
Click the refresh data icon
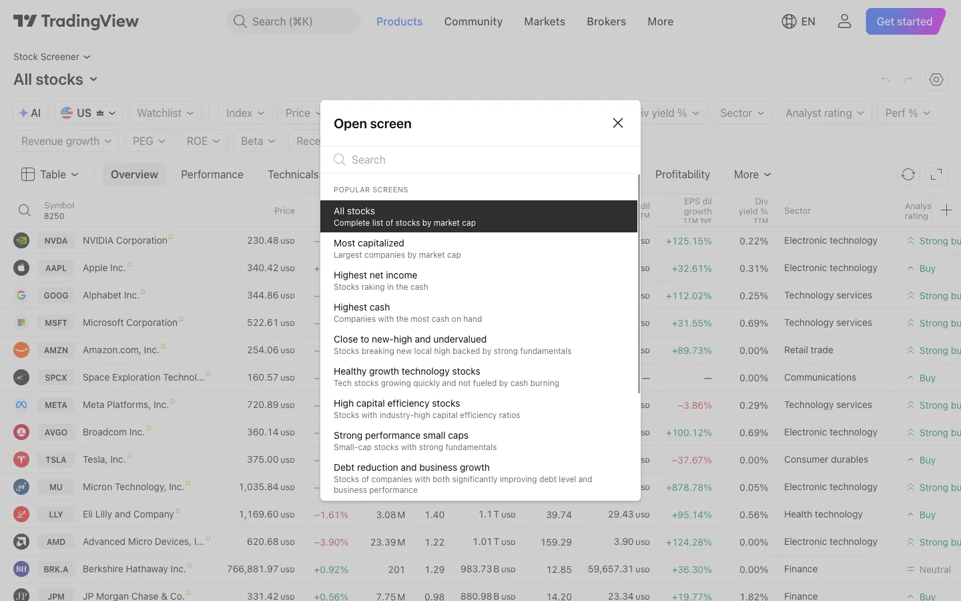point(908,174)
